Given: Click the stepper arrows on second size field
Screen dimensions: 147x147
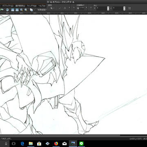Looking at the screenshot, I should 124,8.
